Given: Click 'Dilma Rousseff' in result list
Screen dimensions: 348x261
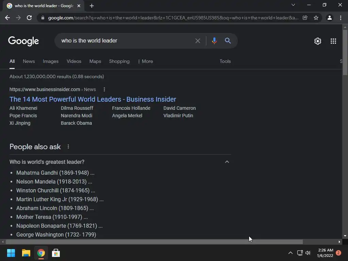Looking at the screenshot, I should [x=77, y=108].
